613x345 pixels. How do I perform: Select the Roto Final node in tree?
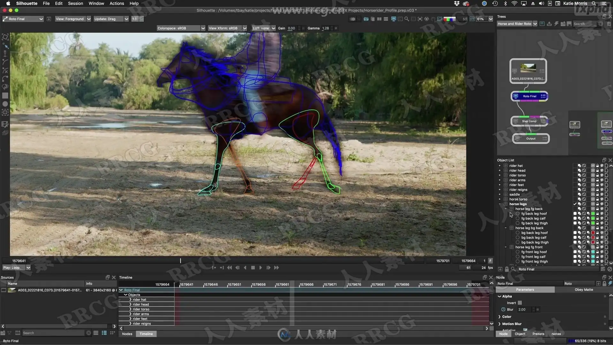(x=529, y=96)
